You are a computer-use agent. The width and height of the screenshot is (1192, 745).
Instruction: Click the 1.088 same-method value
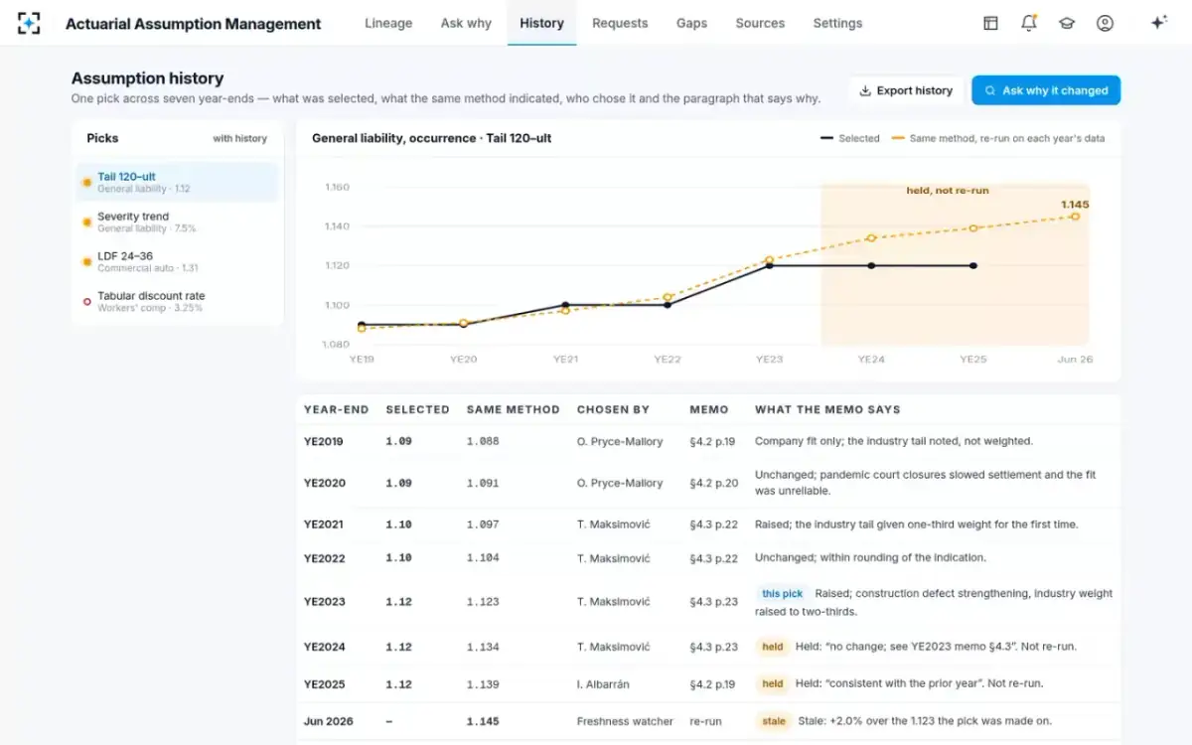tap(483, 441)
